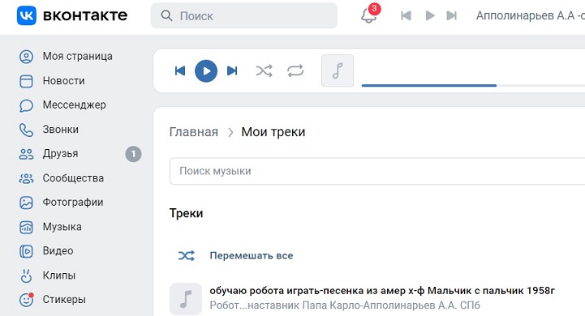The image size is (585, 316).
Task: Open Клипы section
Action: pyautogui.click(x=59, y=275)
